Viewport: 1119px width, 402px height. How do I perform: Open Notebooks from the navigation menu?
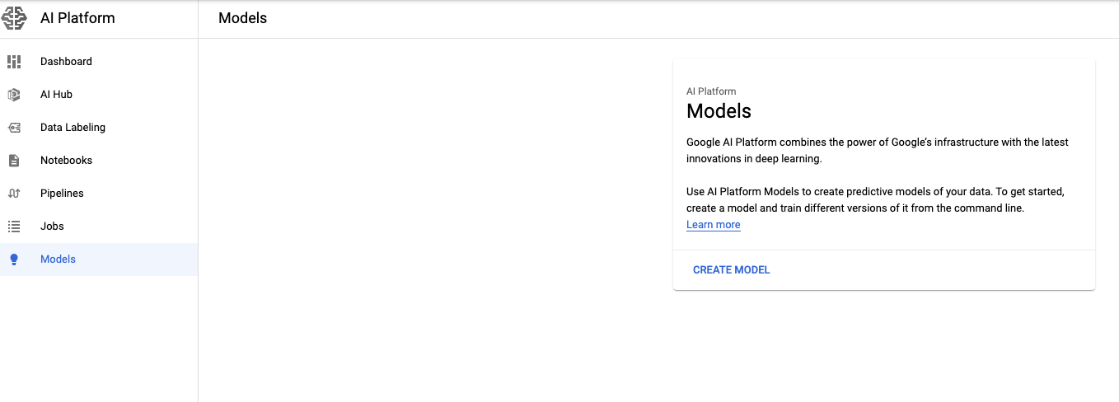66,161
